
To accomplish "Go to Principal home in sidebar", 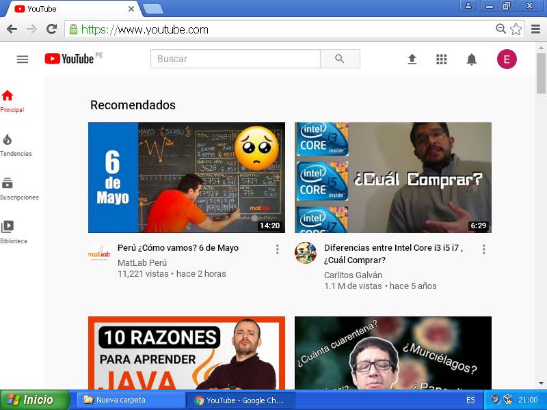I will tap(12, 101).
